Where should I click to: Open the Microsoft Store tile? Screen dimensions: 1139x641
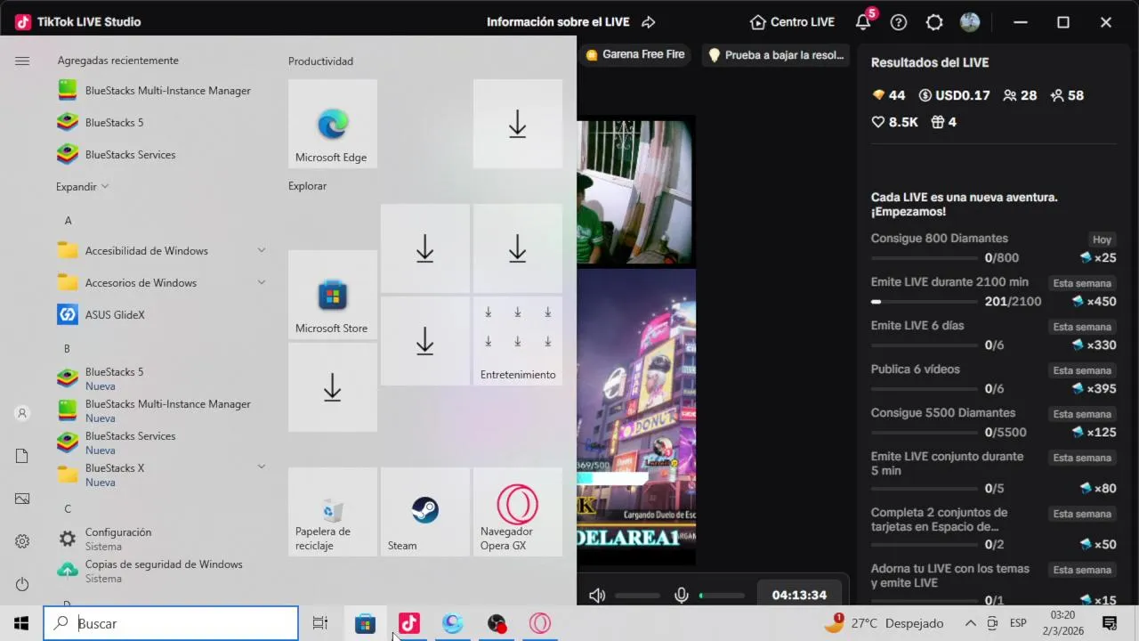(333, 295)
